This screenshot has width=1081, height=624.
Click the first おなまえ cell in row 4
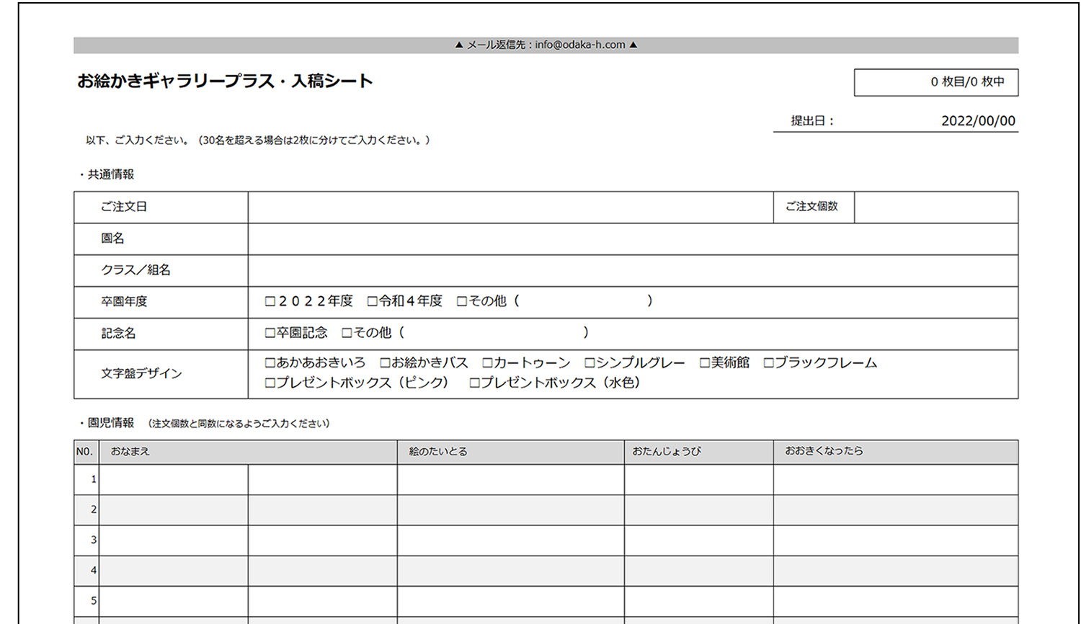tap(174, 571)
